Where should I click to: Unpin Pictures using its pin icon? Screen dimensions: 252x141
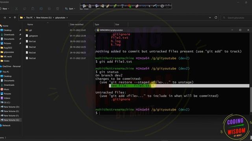(x=20, y=43)
